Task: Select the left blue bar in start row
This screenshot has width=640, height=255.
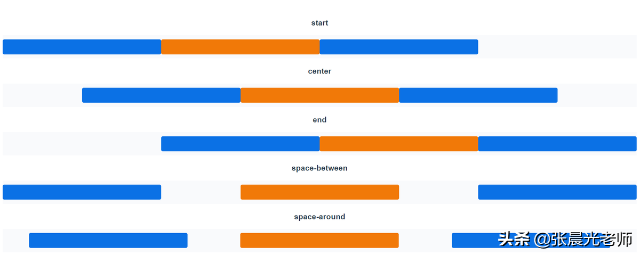Action: pyautogui.click(x=82, y=47)
